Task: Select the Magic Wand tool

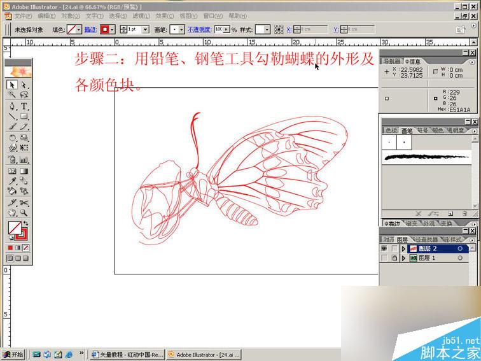Action: point(12,94)
